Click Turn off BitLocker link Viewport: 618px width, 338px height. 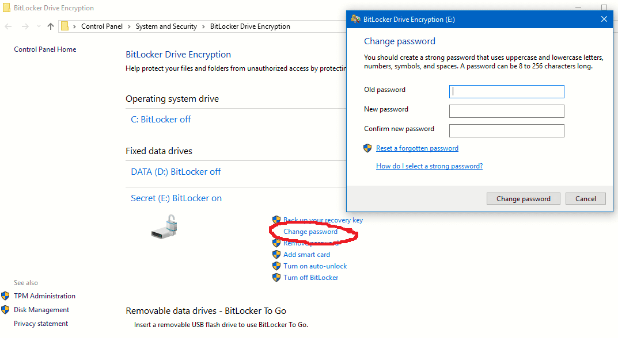pos(311,278)
